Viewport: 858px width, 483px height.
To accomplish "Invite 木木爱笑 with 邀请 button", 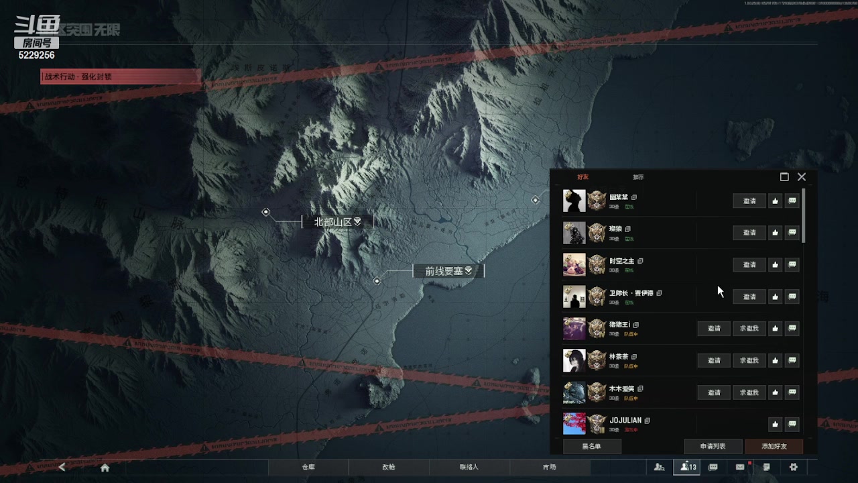I will pos(714,392).
